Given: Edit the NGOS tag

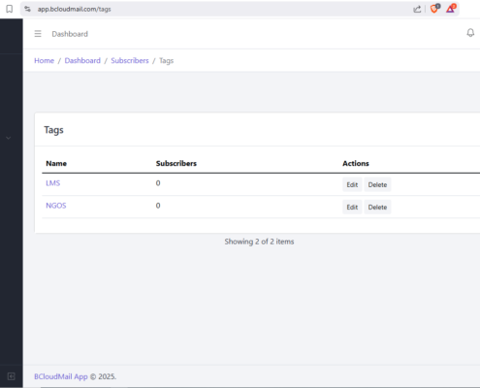Looking at the screenshot, I should [352, 207].
